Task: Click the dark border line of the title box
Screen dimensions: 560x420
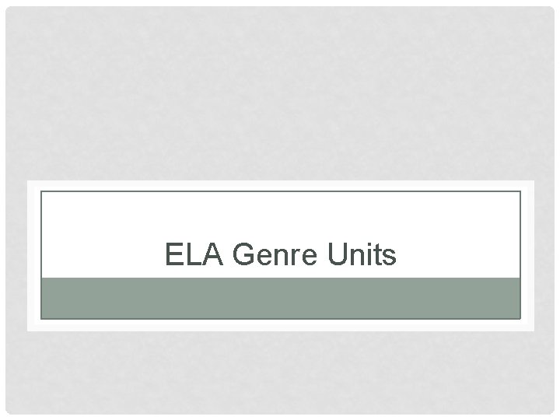Action: [x=281, y=191]
